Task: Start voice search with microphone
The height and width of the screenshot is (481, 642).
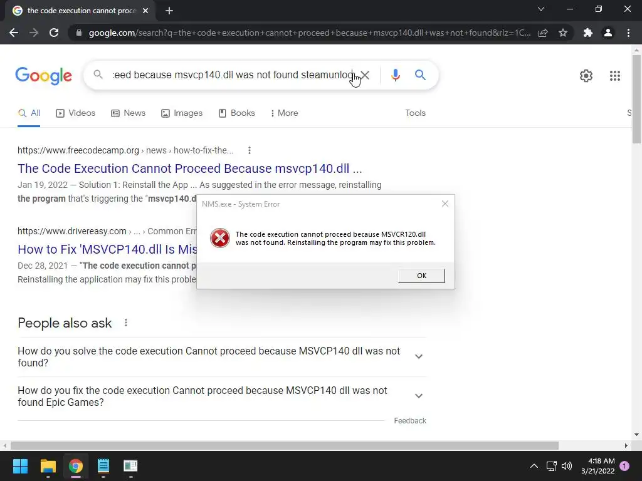Action: point(395,75)
